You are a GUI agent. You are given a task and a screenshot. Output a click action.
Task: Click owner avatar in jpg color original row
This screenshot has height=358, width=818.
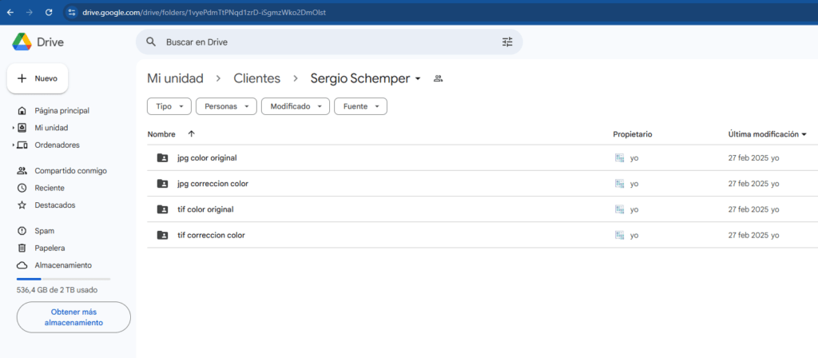[x=620, y=157]
